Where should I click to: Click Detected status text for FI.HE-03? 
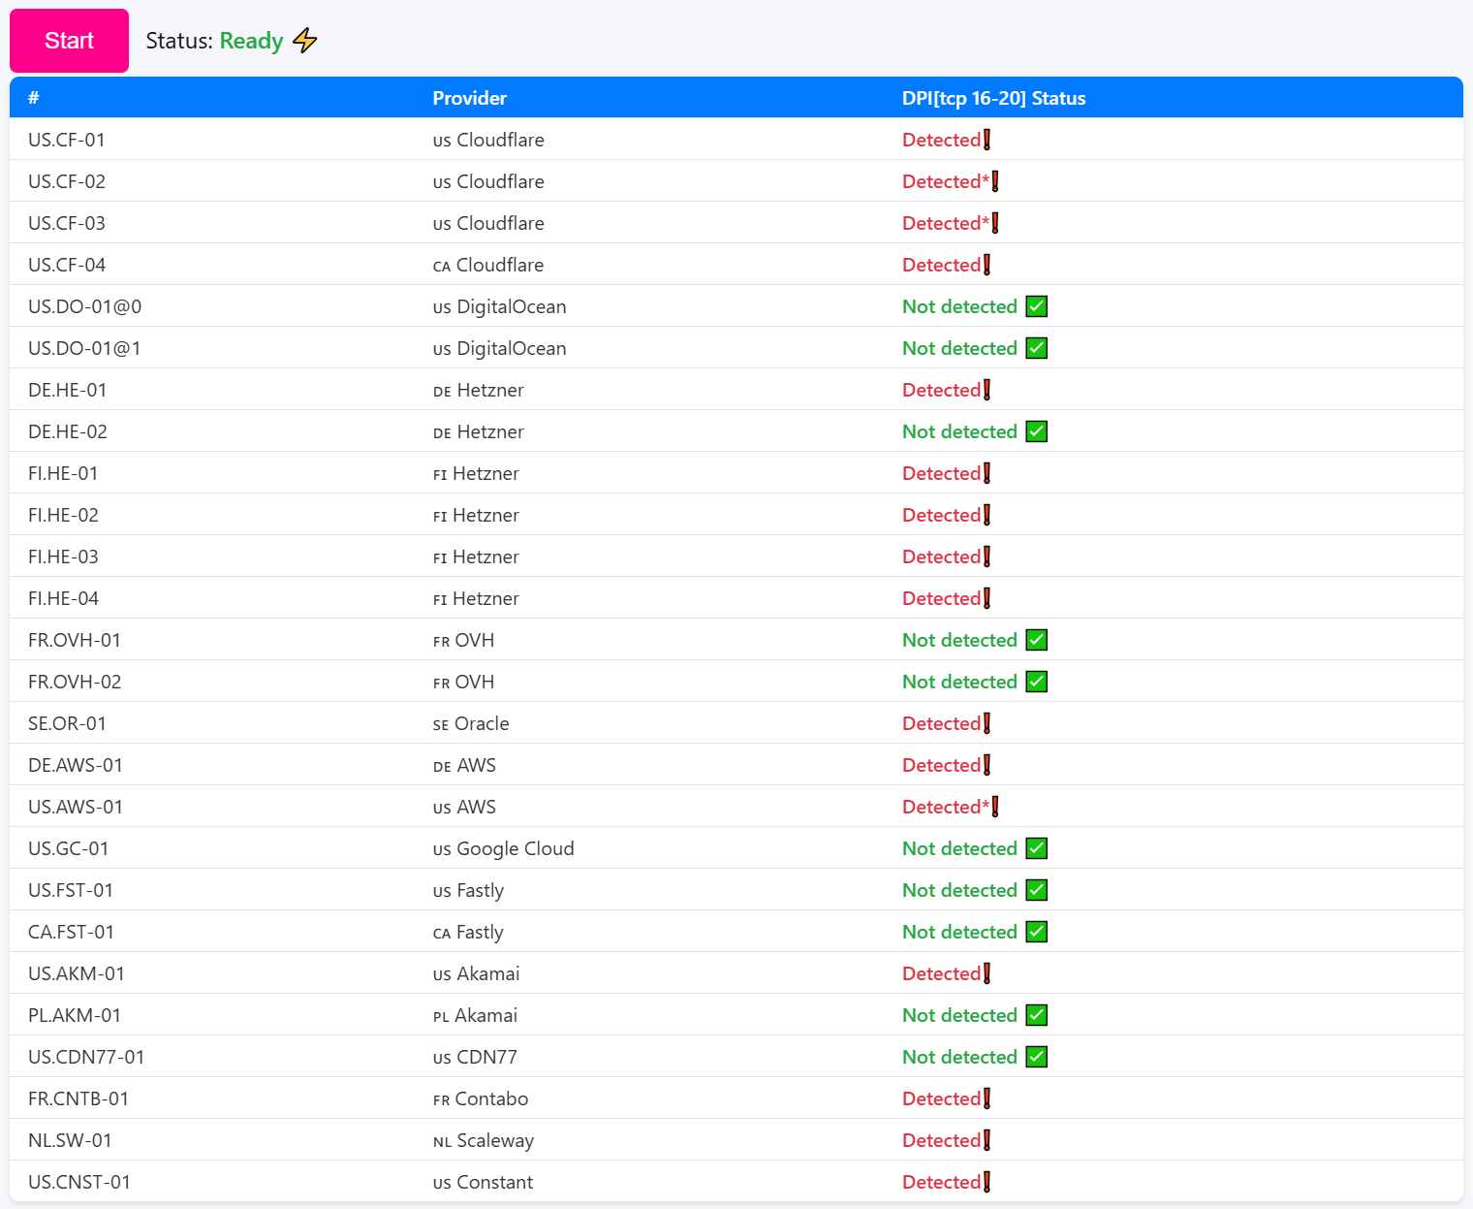click(x=941, y=557)
